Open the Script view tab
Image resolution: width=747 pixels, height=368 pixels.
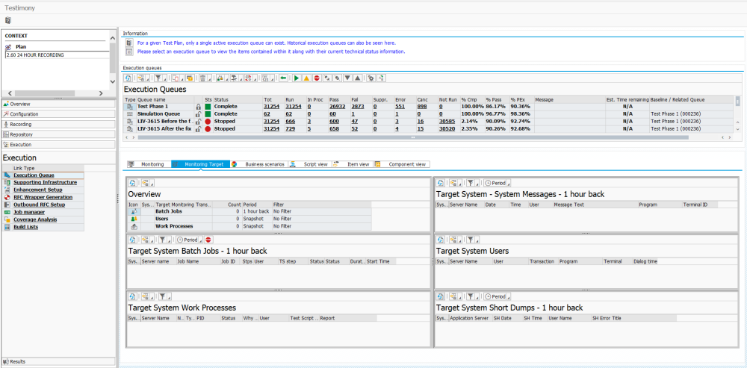point(314,164)
